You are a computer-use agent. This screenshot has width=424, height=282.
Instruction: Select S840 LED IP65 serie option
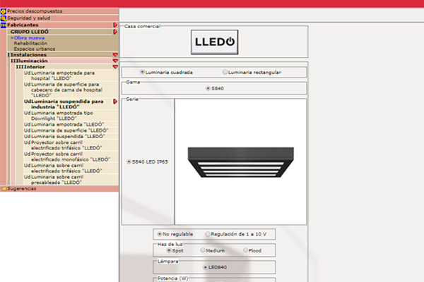tap(129, 161)
